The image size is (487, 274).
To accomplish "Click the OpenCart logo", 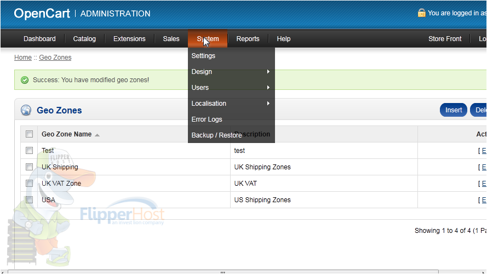I will coord(42,13).
